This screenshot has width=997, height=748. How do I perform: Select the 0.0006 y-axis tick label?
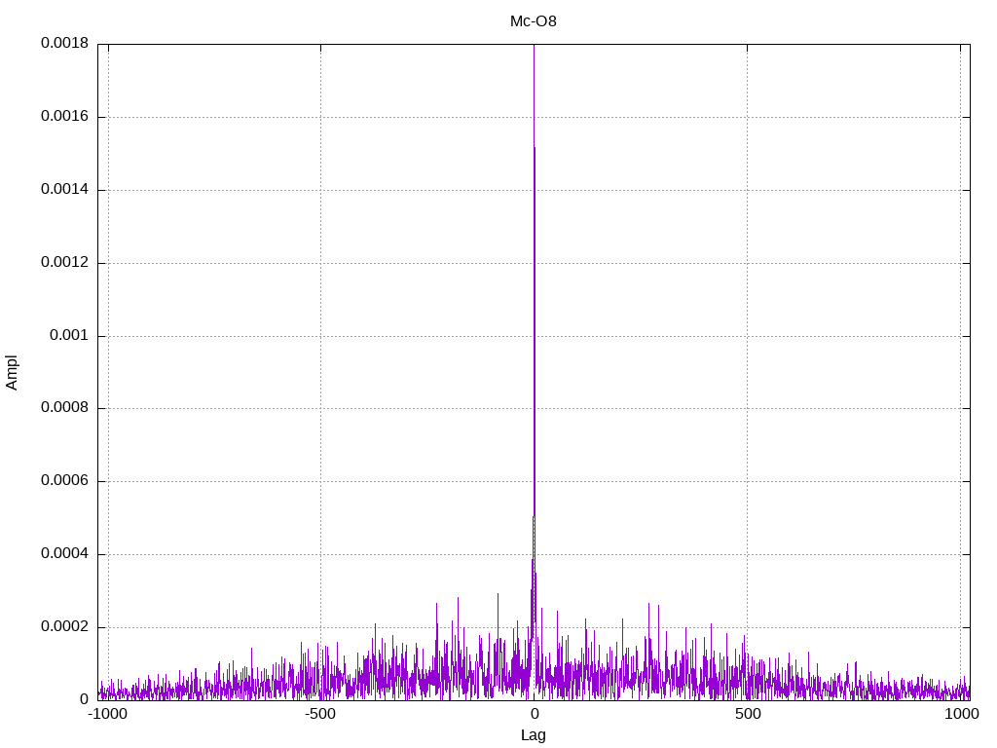click(x=64, y=481)
